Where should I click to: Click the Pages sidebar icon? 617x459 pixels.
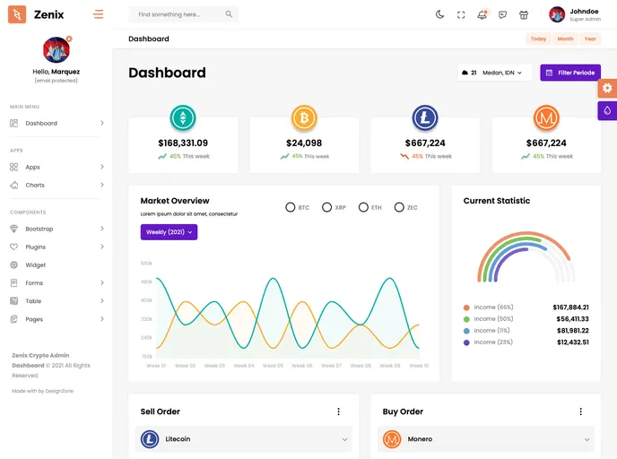pyautogui.click(x=13, y=319)
